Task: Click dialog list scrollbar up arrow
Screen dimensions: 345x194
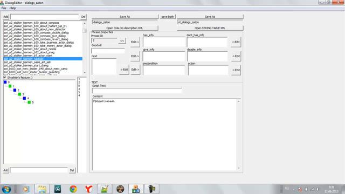Action: click(x=85, y=23)
